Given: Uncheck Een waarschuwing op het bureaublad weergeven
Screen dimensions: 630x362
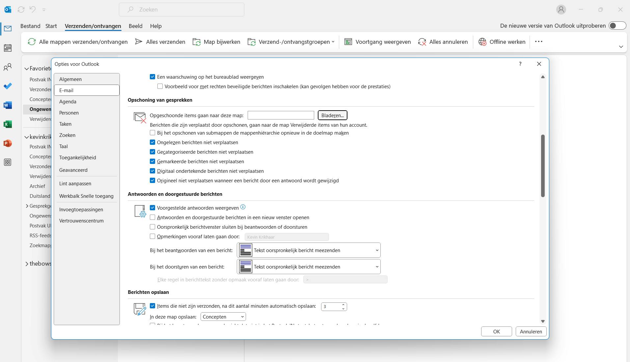Looking at the screenshot, I should coord(152,77).
